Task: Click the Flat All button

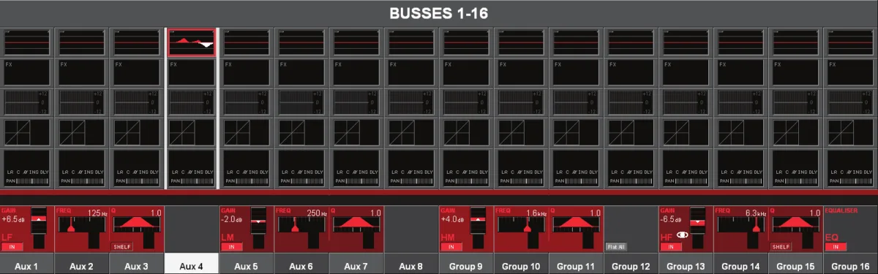Action: pyautogui.click(x=615, y=247)
